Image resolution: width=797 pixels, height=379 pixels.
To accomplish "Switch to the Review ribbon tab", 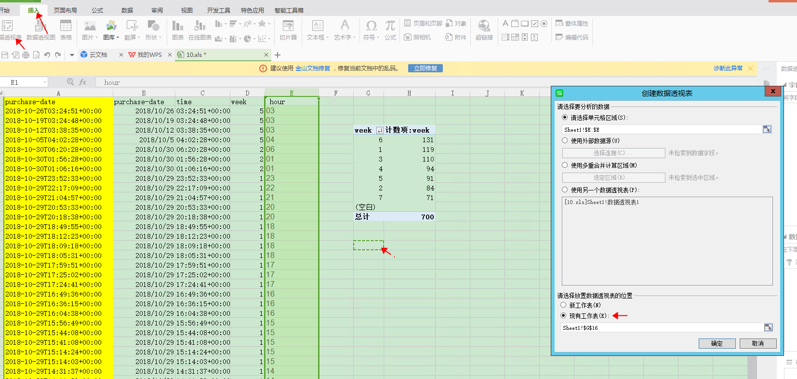I will [157, 10].
